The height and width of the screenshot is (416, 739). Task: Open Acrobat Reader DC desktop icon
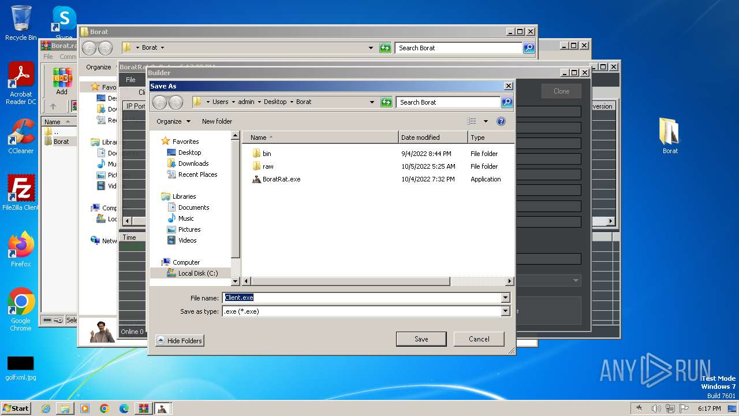point(21,84)
